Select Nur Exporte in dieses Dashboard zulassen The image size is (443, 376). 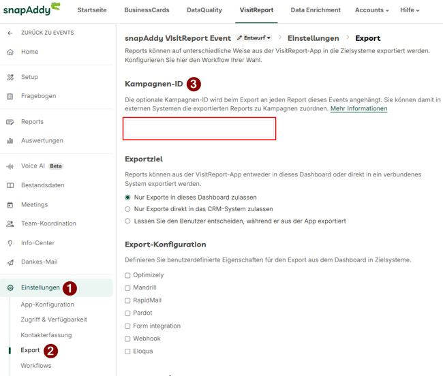[x=127, y=198]
